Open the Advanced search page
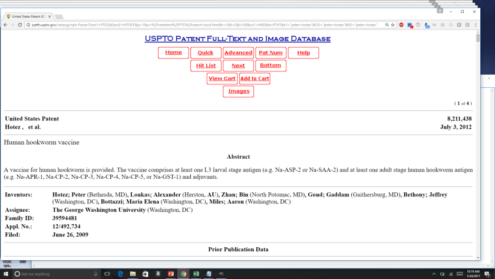Image resolution: width=495 pixels, height=279 pixels. coord(238,52)
